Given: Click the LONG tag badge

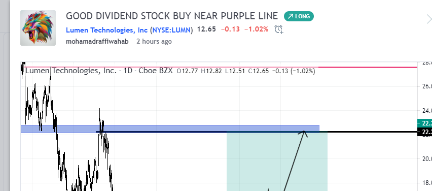Looking at the screenshot, I should pos(299,16).
